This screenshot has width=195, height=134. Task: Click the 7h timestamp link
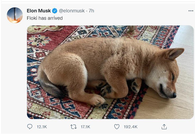pos(91,11)
